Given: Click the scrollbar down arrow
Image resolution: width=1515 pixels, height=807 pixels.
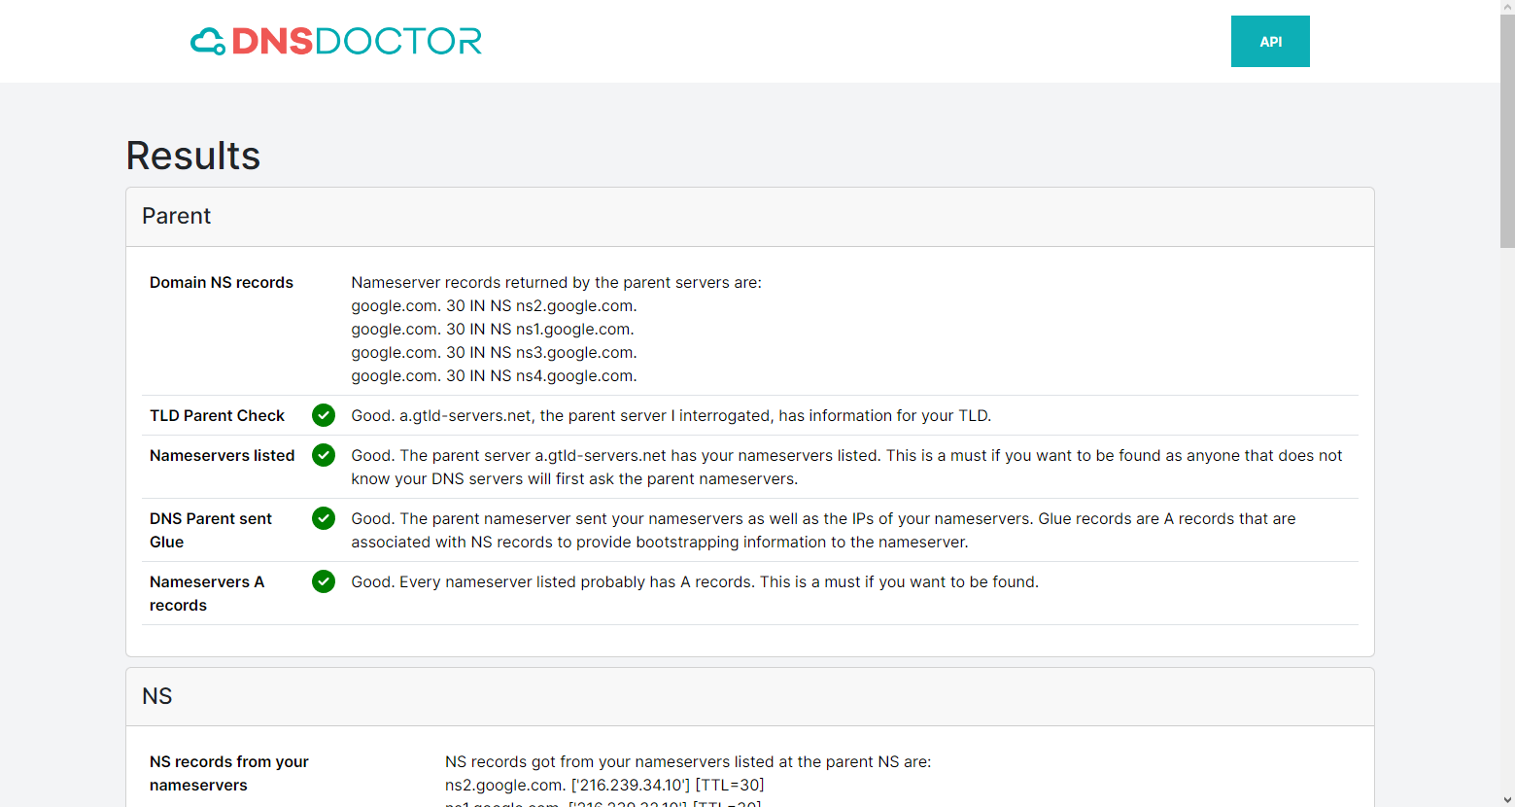Looking at the screenshot, I should tap(1507, 799).
